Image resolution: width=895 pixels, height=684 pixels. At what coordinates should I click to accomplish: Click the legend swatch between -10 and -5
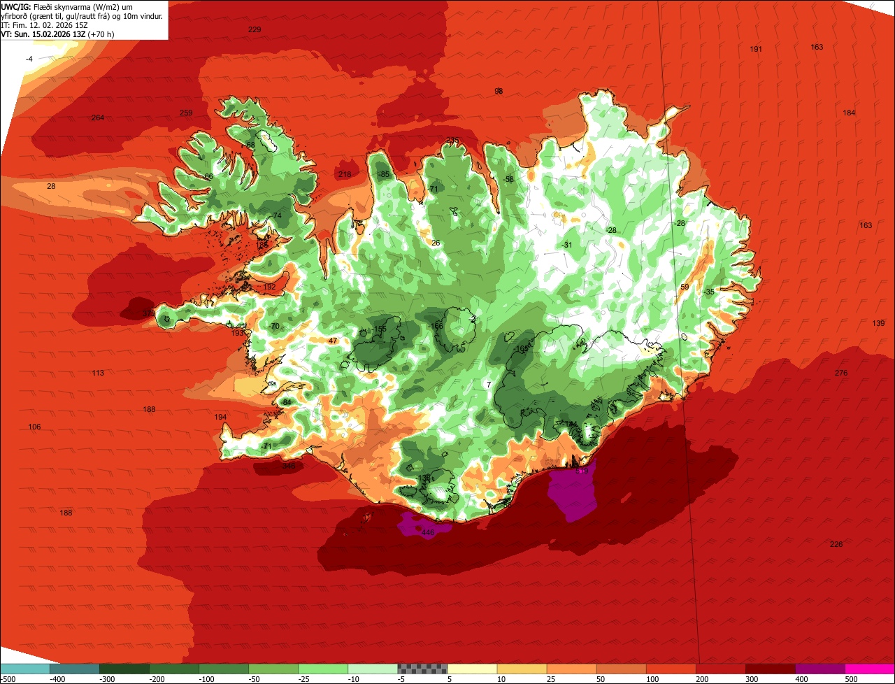tap(372, 669)
